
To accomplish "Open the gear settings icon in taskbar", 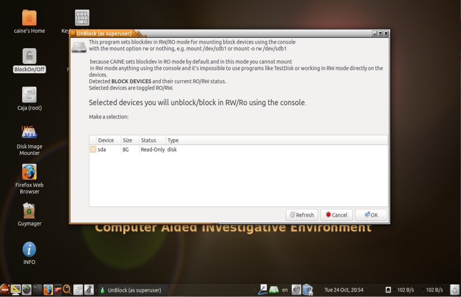I will (89, 290).
